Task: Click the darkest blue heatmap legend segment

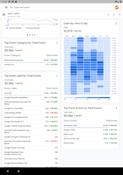Action: [x=105, y=97]
